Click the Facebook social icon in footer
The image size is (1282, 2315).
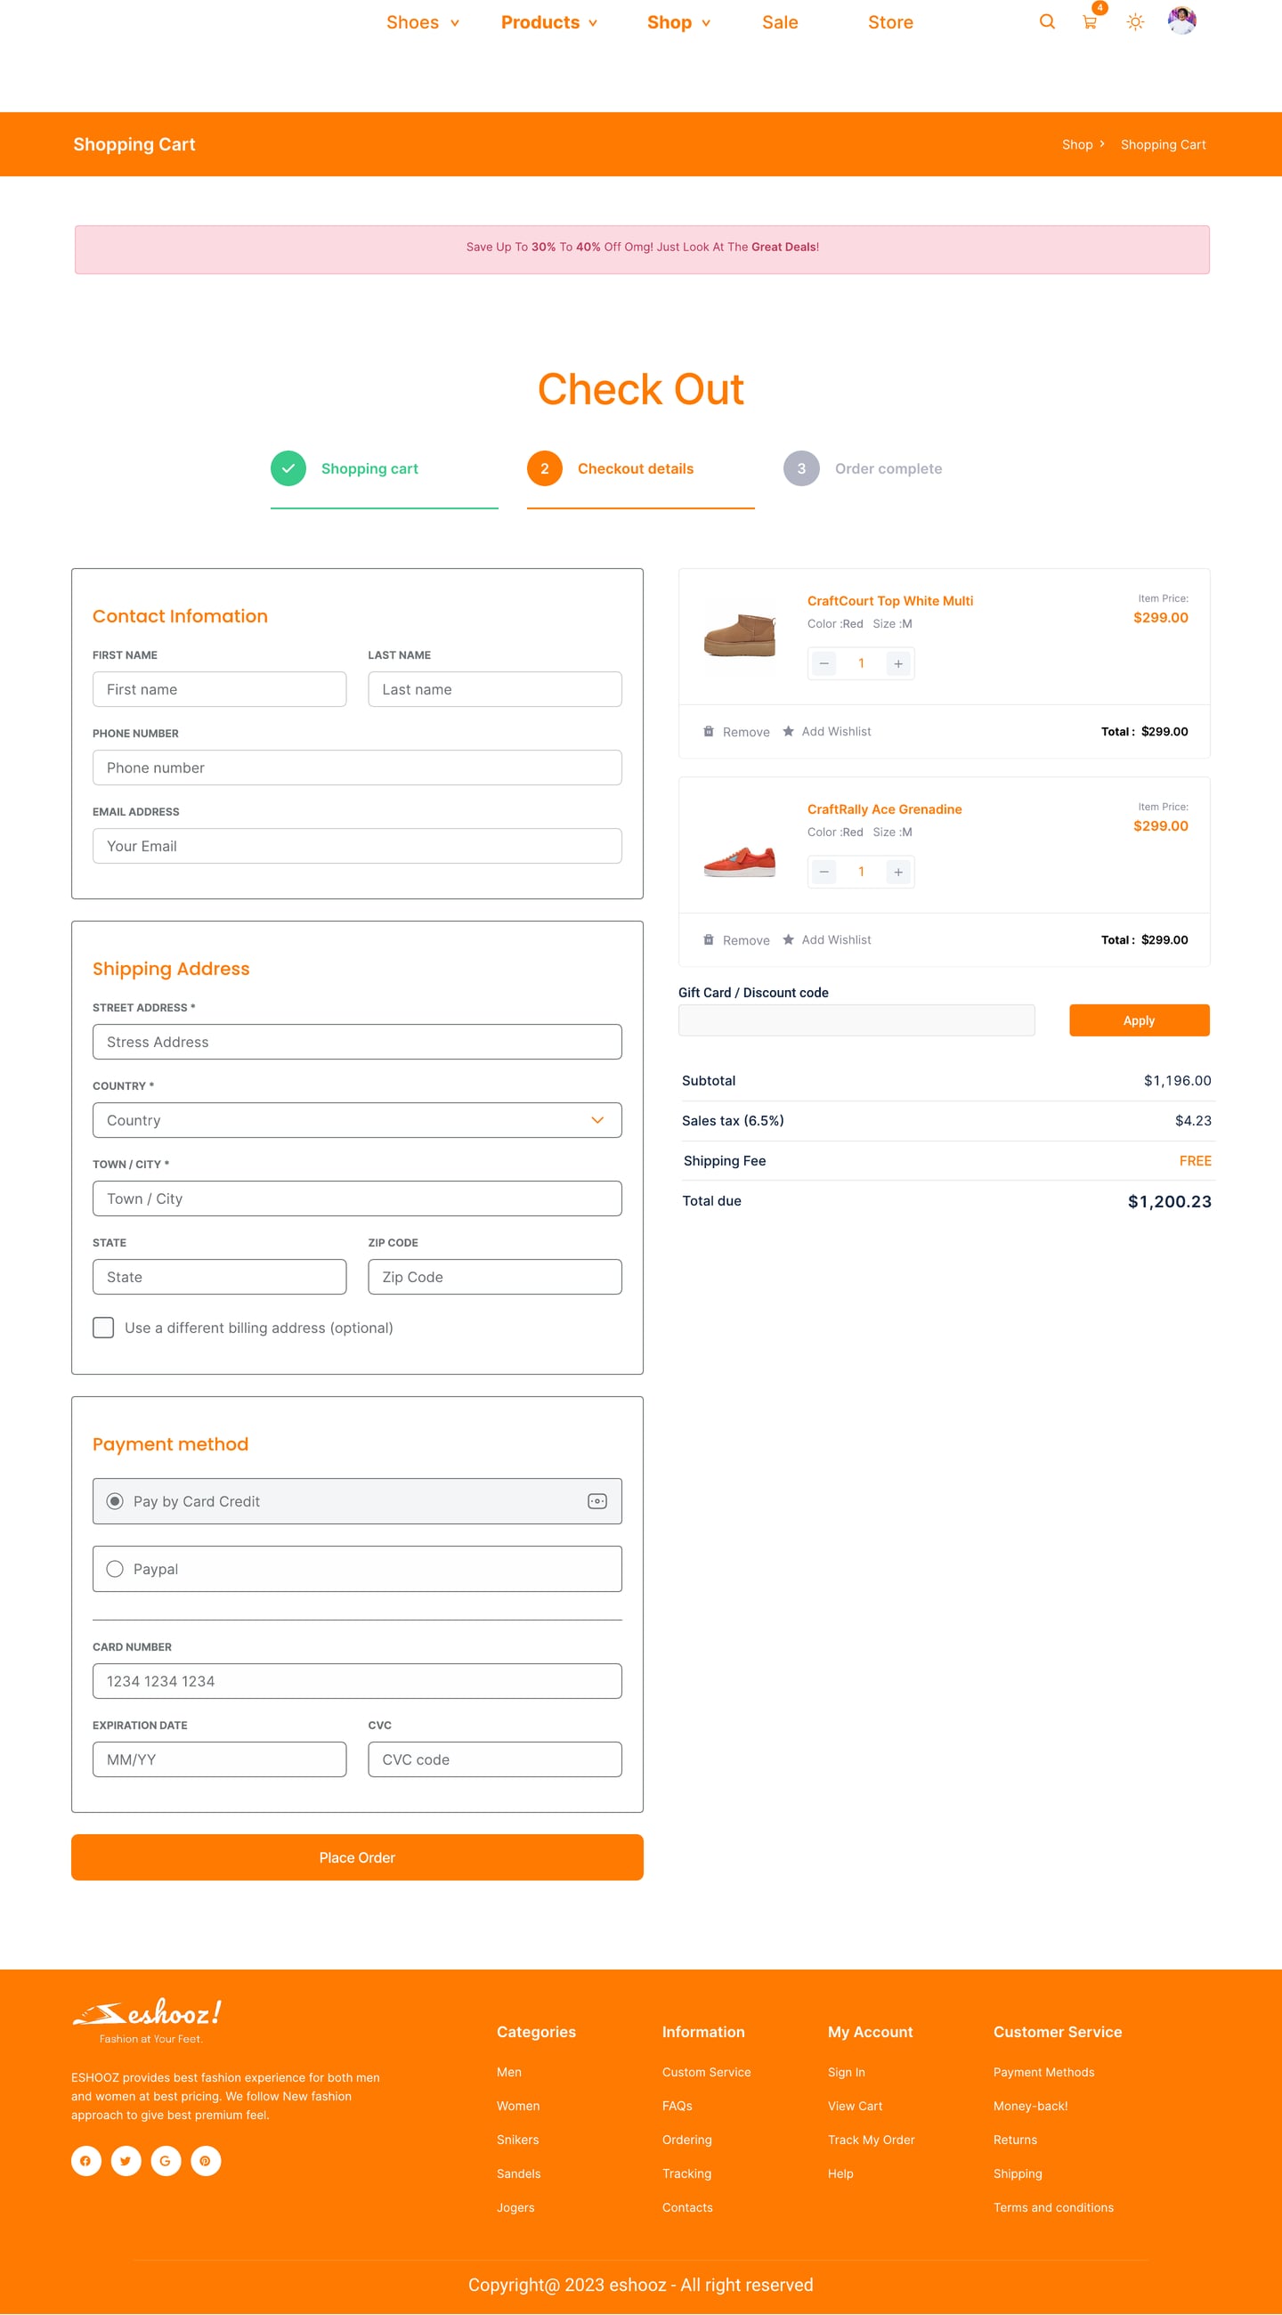[86, 2160]
